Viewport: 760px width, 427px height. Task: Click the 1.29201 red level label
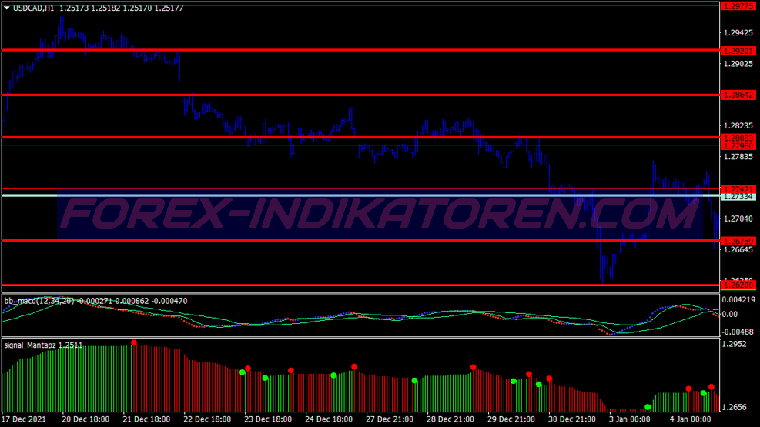click(x=738, y=51)
